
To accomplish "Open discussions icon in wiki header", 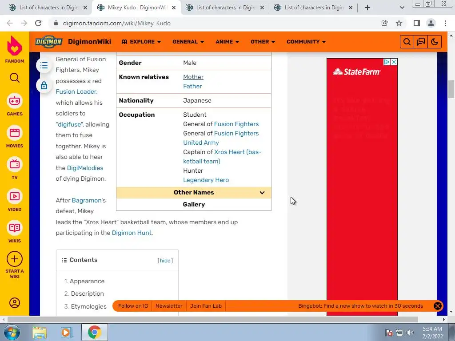I will tap(421, 42).
